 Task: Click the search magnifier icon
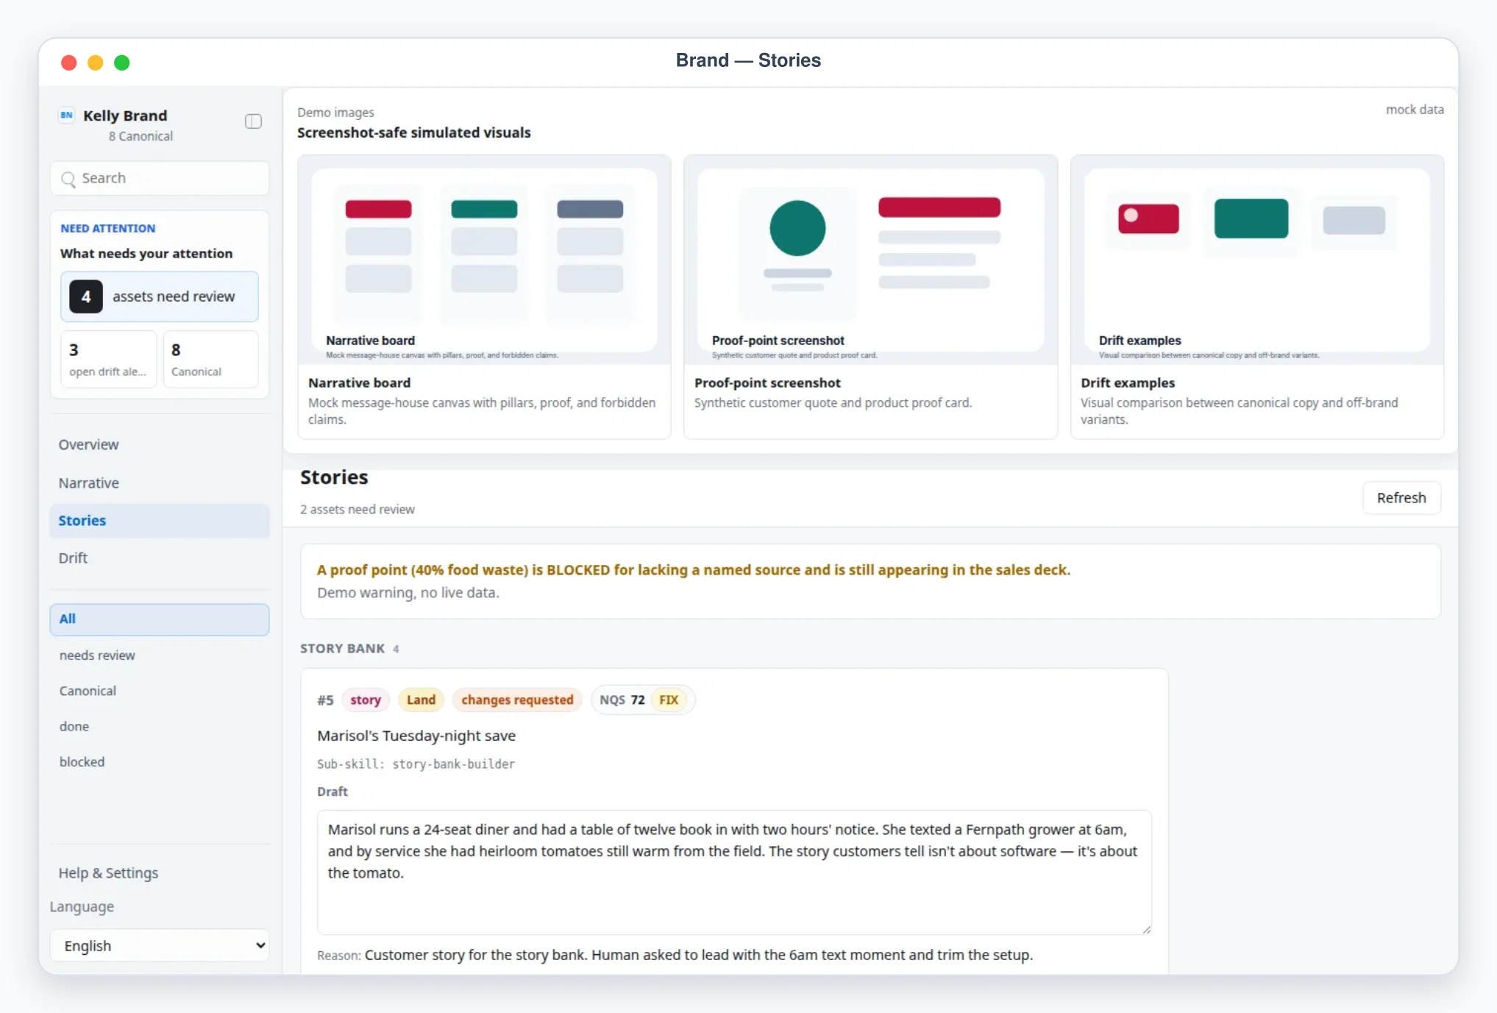pos(68,179)
